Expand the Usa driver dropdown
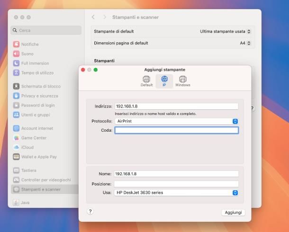This screenshot has height=232, width=289. coord(176,193)
